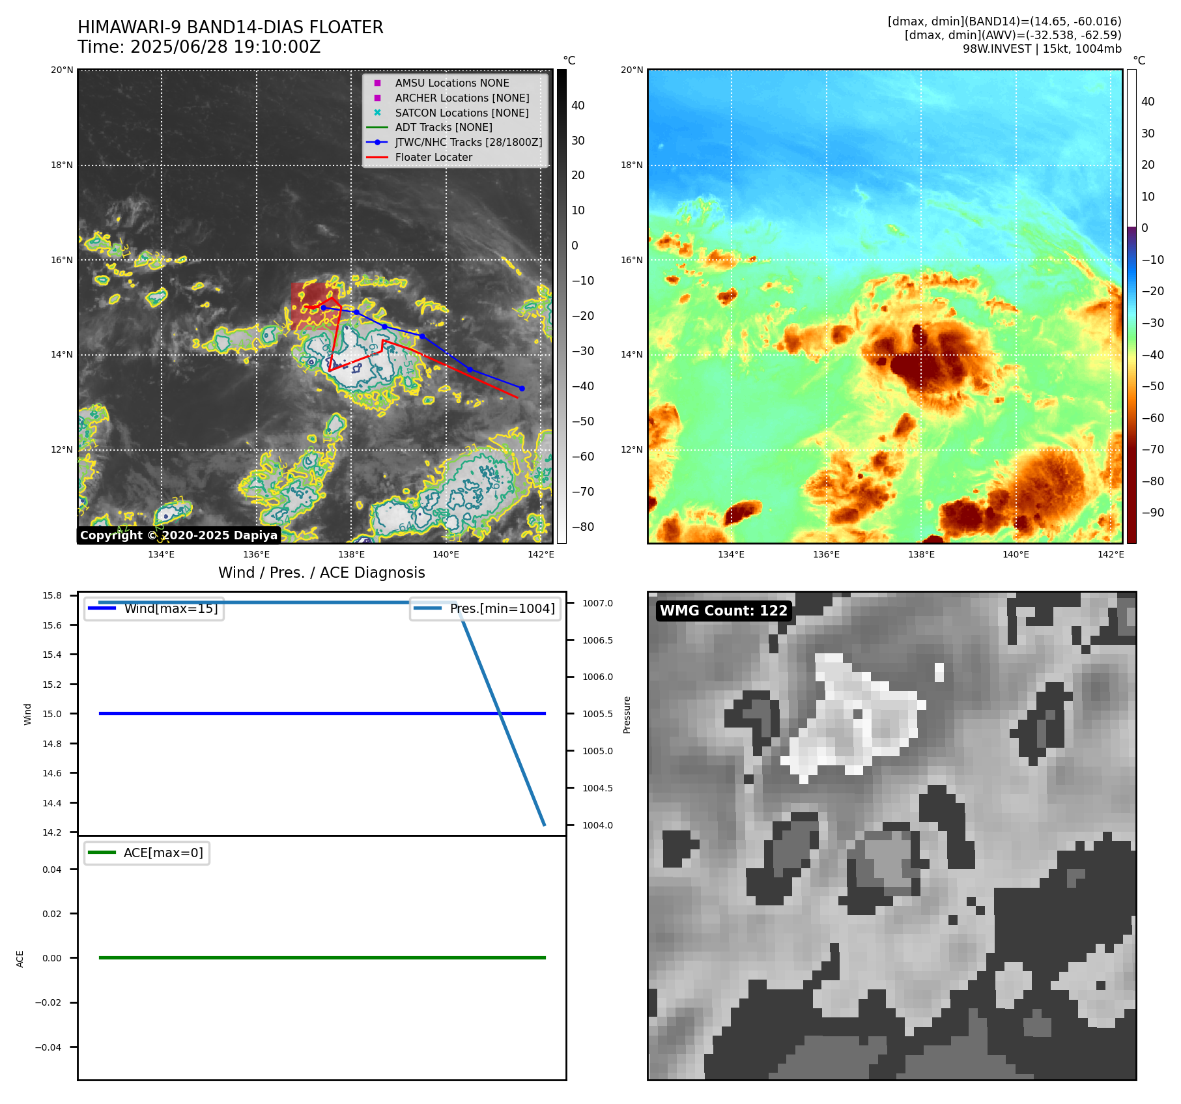Click the dmax dmin BAND14 value text
The width and height of the screenshot is (1181, 1104).
(x=1004, y=21)
